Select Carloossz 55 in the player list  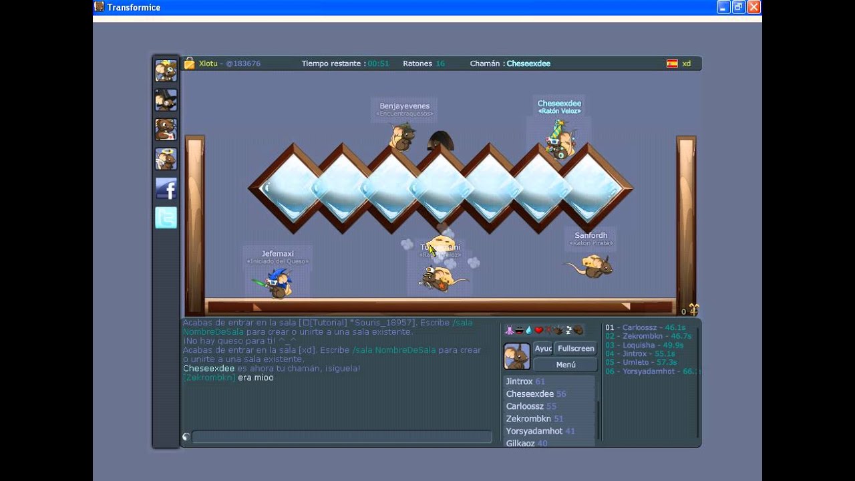point(548,406)
